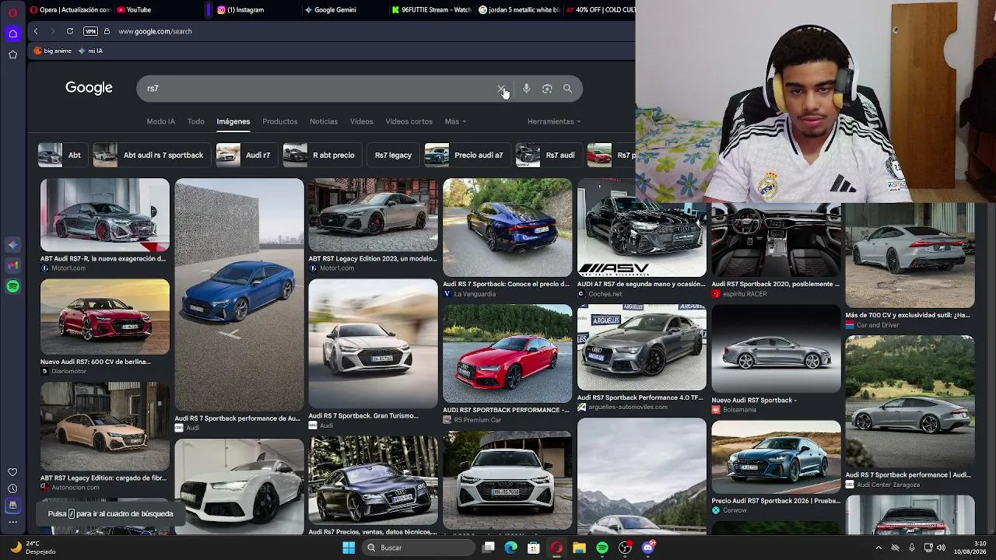View site security lock information
The width and height of the screenshot is (996, 560).
107,31
